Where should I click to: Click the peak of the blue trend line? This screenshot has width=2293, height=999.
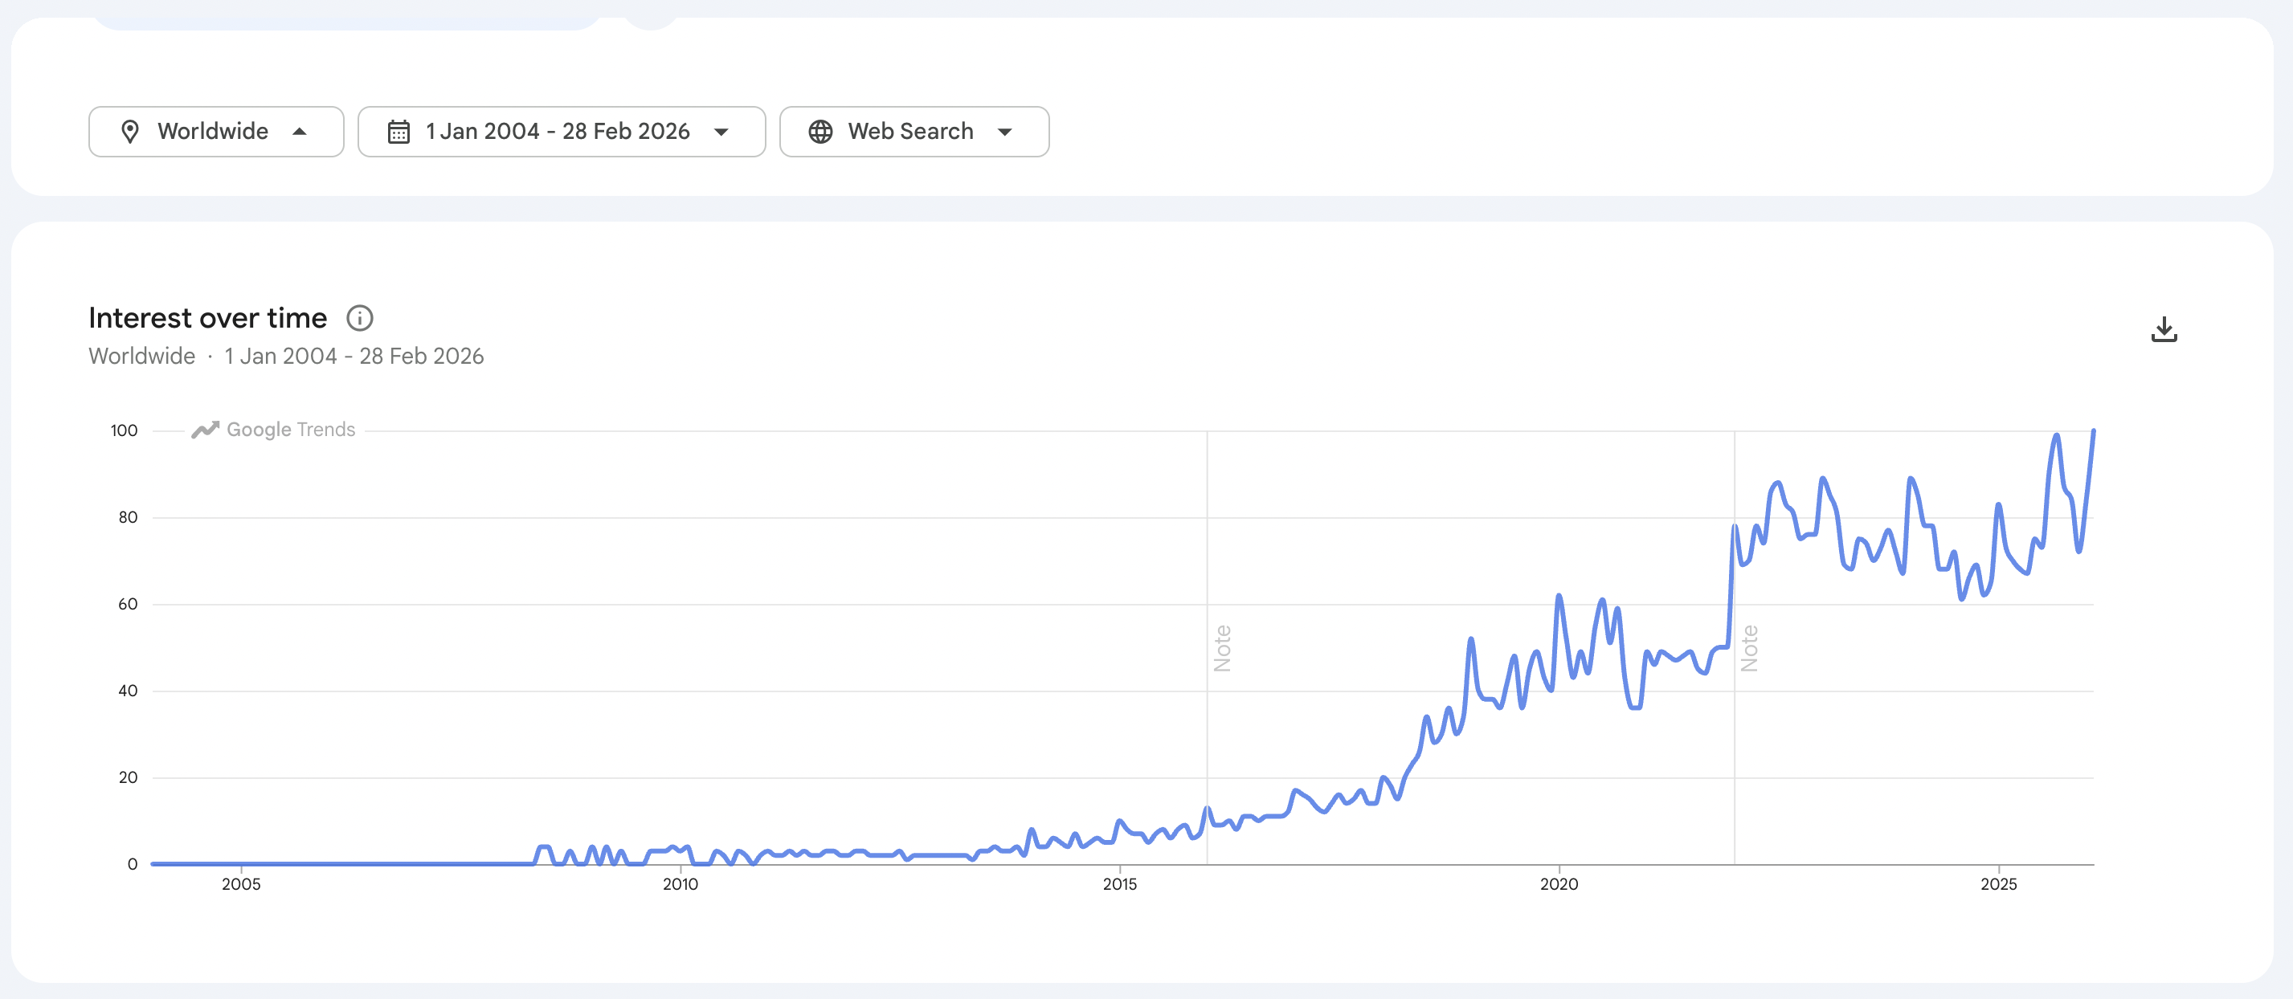pos(2095,431)
